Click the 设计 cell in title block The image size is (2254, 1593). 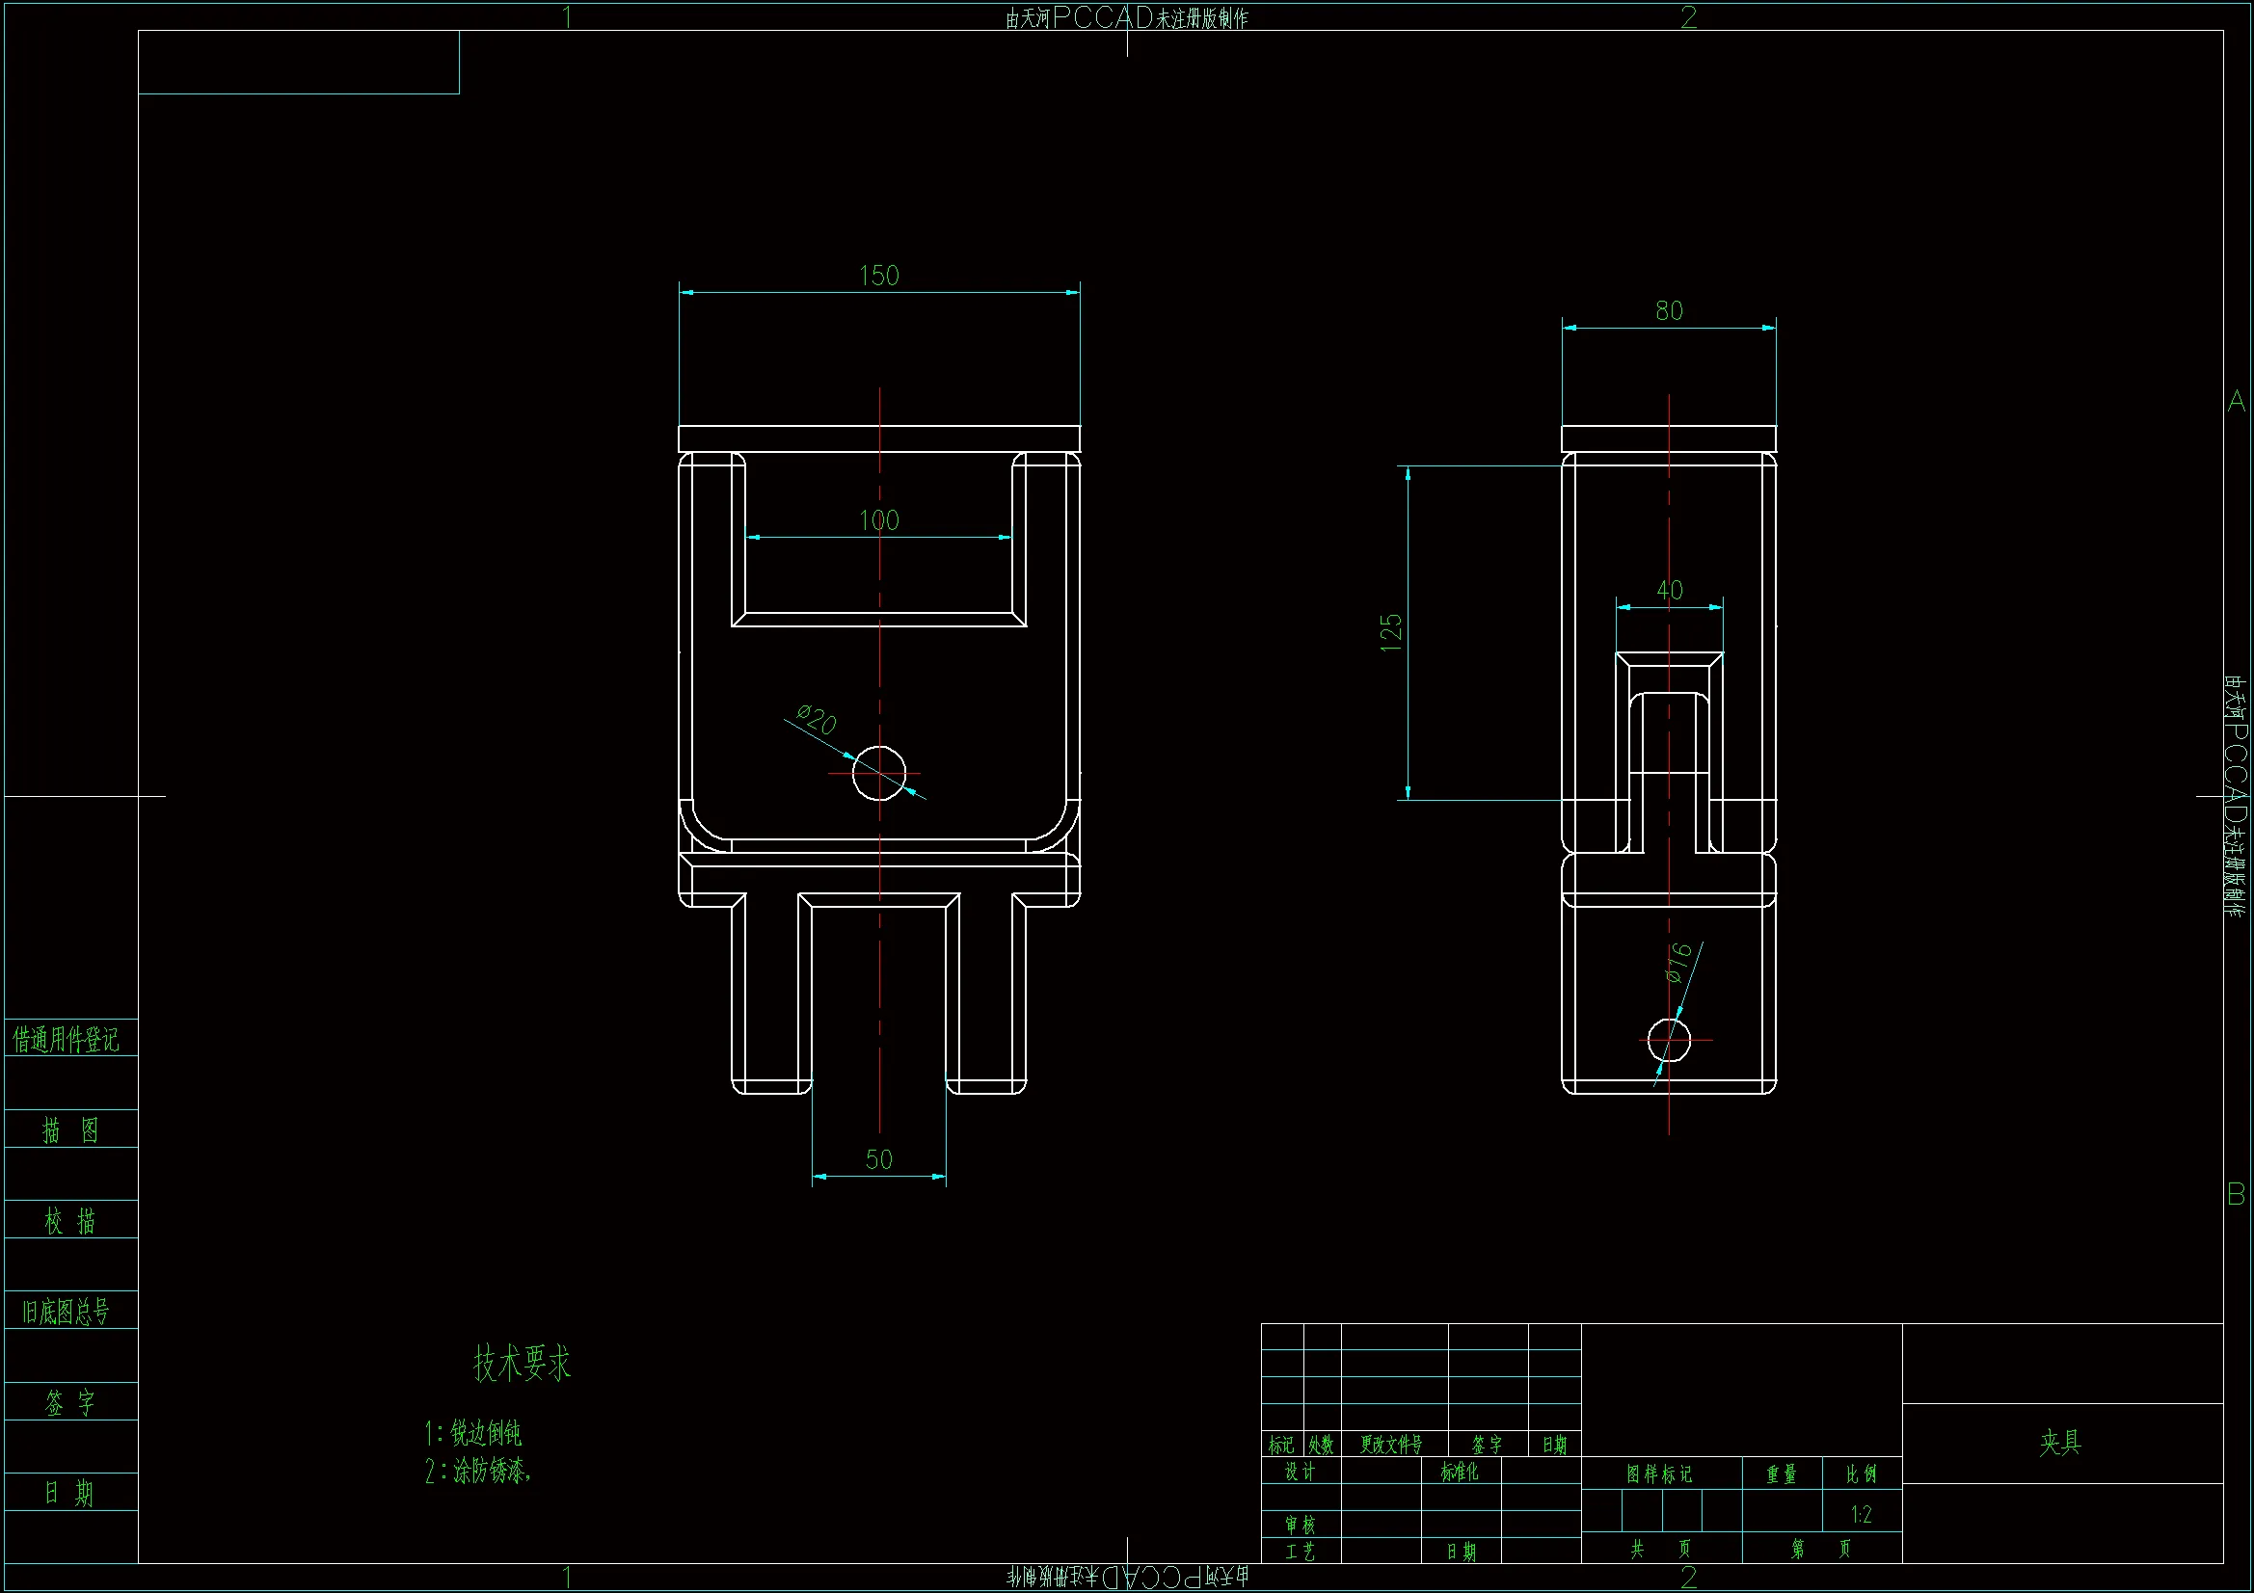1300,1472
